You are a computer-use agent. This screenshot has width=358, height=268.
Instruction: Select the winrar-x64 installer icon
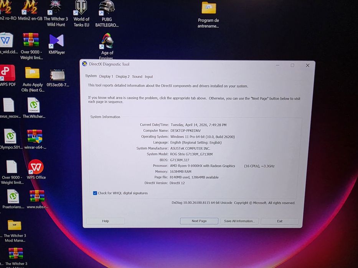(x=35, y=139)
